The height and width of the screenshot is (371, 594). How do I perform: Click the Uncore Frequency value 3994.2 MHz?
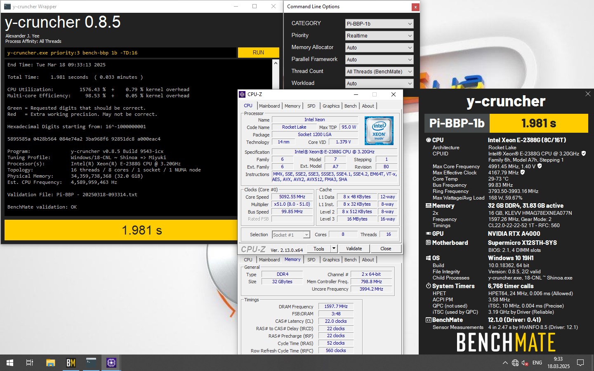click(371, 289)
